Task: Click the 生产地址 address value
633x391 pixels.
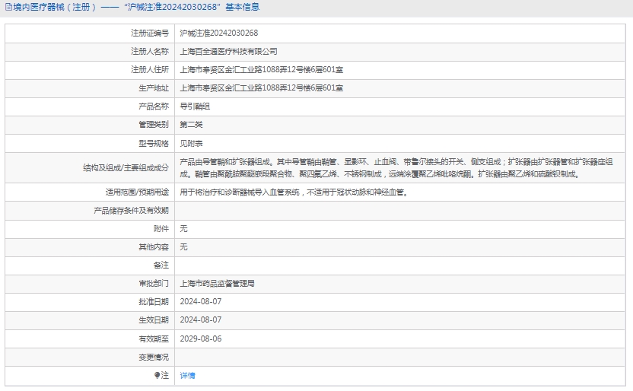Action: pos(261,87)
